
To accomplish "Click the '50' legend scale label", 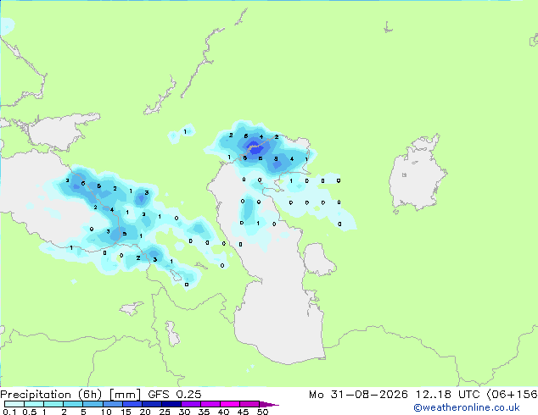I will [262, 412].
